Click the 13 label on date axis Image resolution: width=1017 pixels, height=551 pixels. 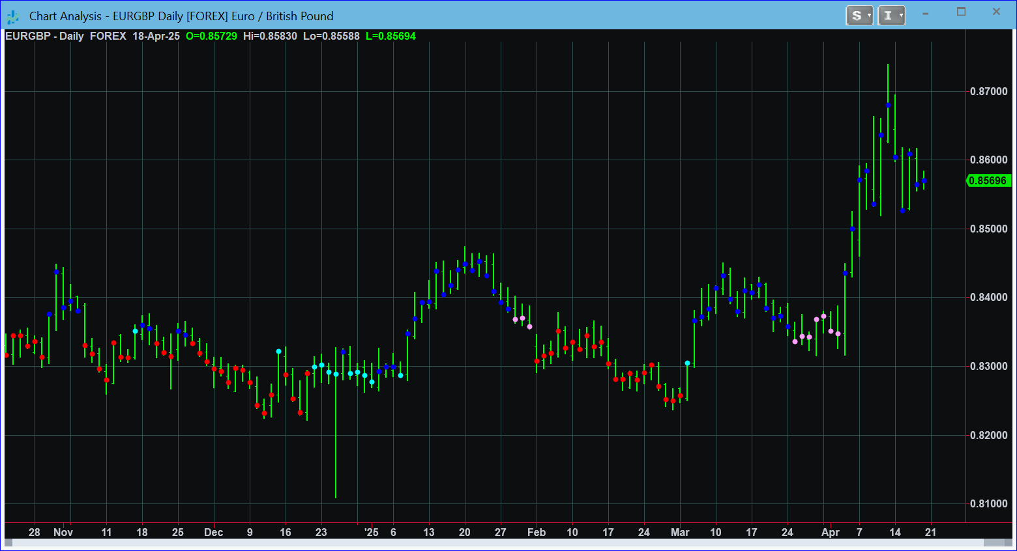(429, 532)
